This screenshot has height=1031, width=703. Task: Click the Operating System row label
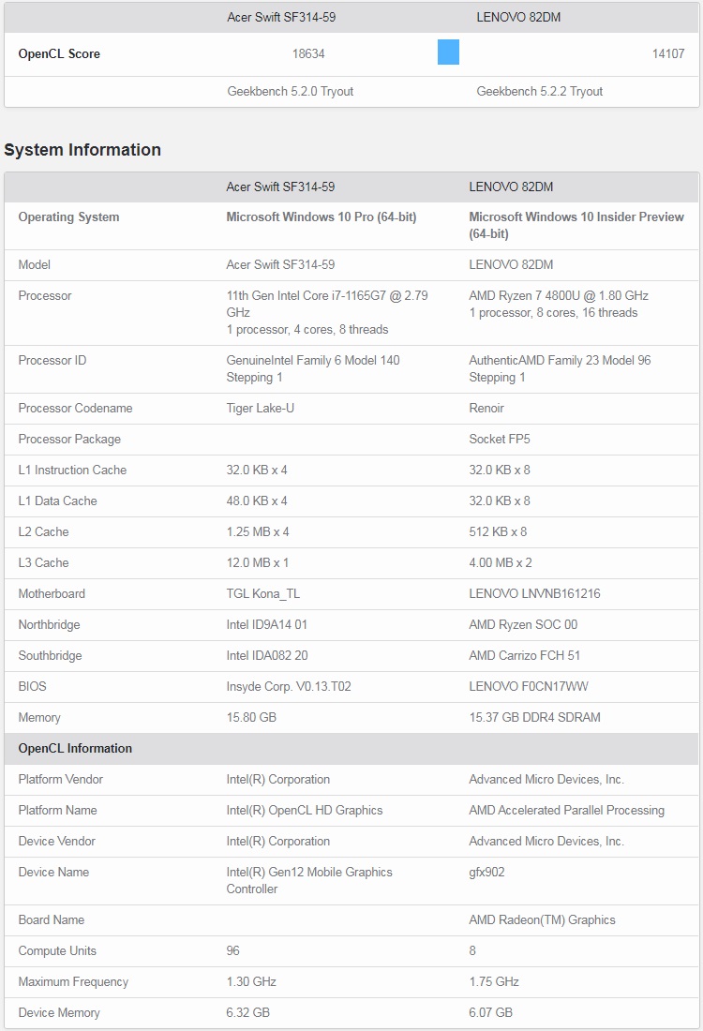pos(68,217)
